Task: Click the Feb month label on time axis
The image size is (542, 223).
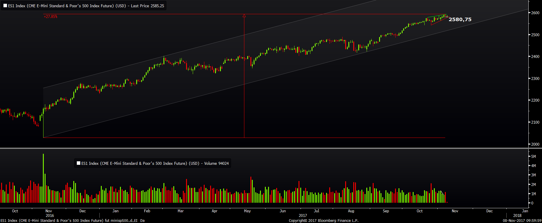Action: point(147,211)
